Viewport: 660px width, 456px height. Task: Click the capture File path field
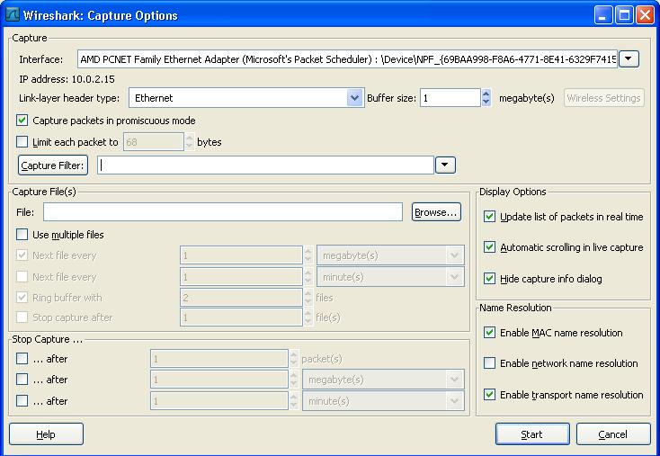tap(223, 211)
